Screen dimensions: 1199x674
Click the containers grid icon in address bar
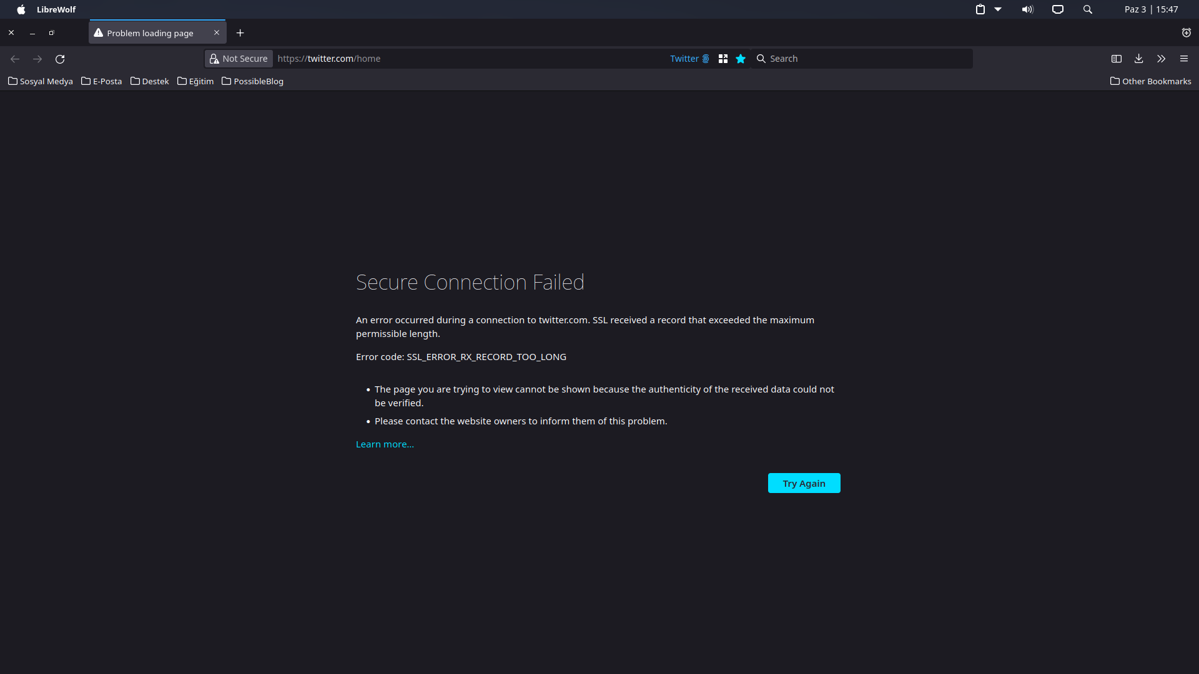pos(723,59)
